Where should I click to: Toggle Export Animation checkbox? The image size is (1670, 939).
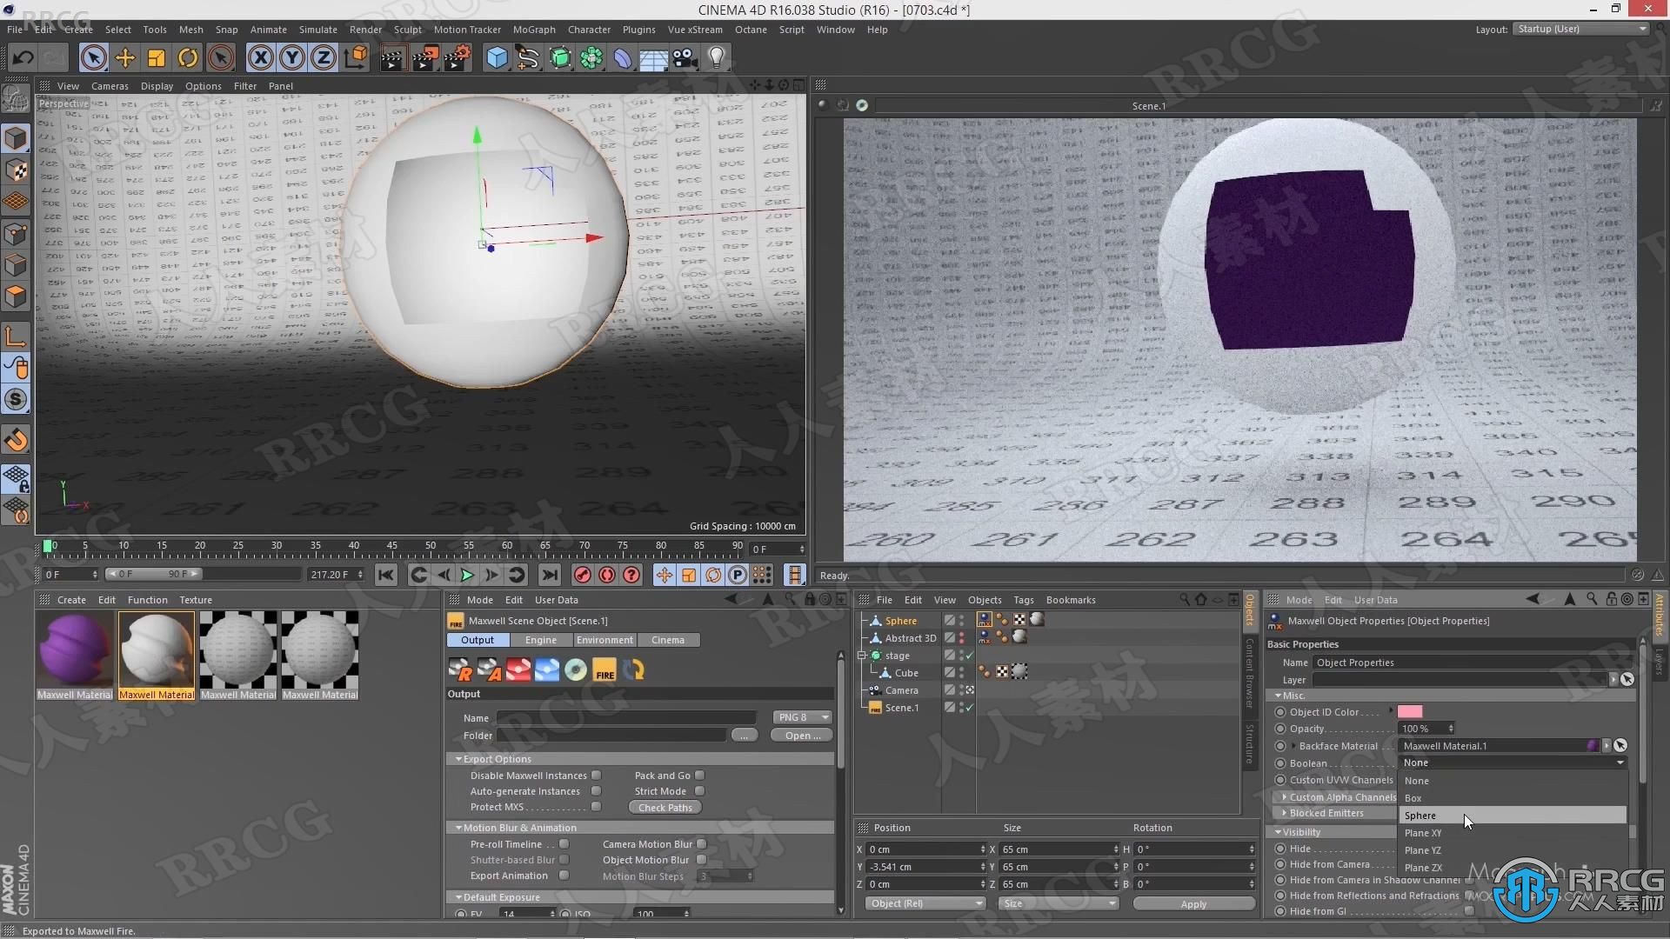564,876
